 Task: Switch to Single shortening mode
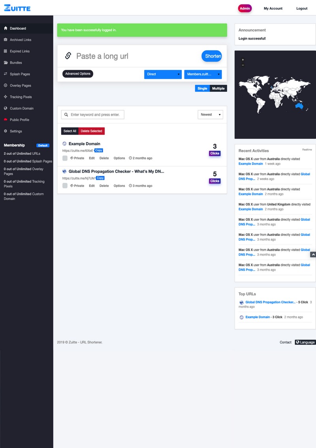(202, 88)
